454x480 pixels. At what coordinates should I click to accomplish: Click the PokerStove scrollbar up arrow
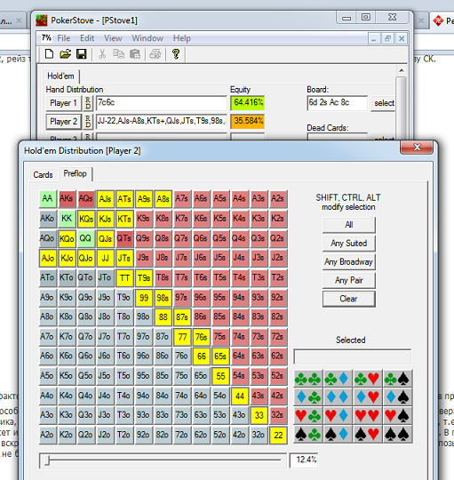(402, 71)
